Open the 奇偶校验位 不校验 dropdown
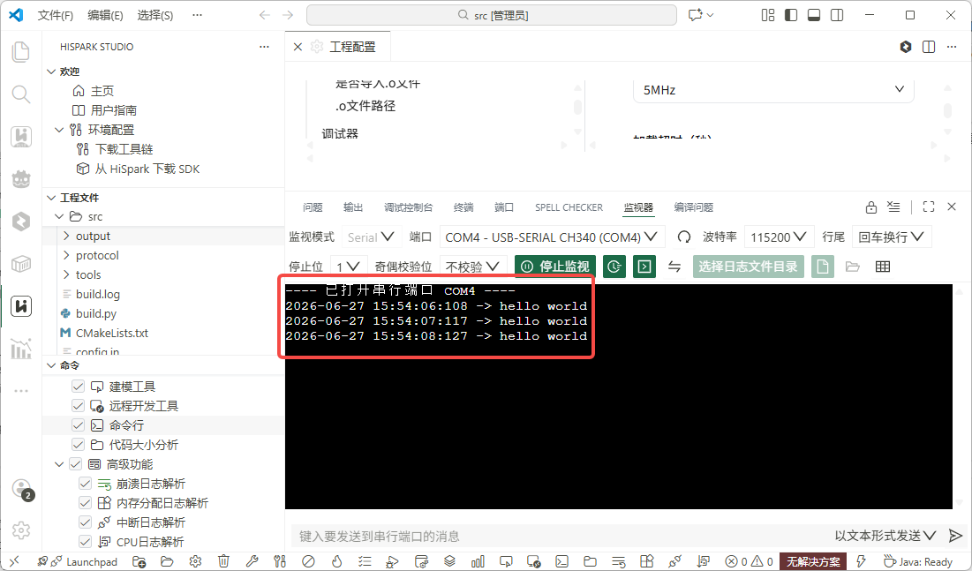The height and width of the screenshot is (571, 972). pos(472,267)
